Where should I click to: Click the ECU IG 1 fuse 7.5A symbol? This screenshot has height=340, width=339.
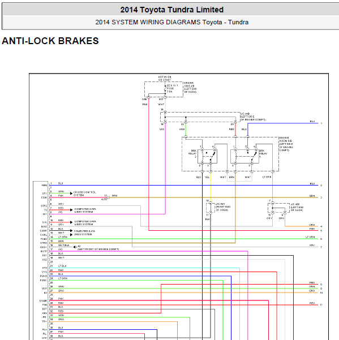(x=165, y=88)
